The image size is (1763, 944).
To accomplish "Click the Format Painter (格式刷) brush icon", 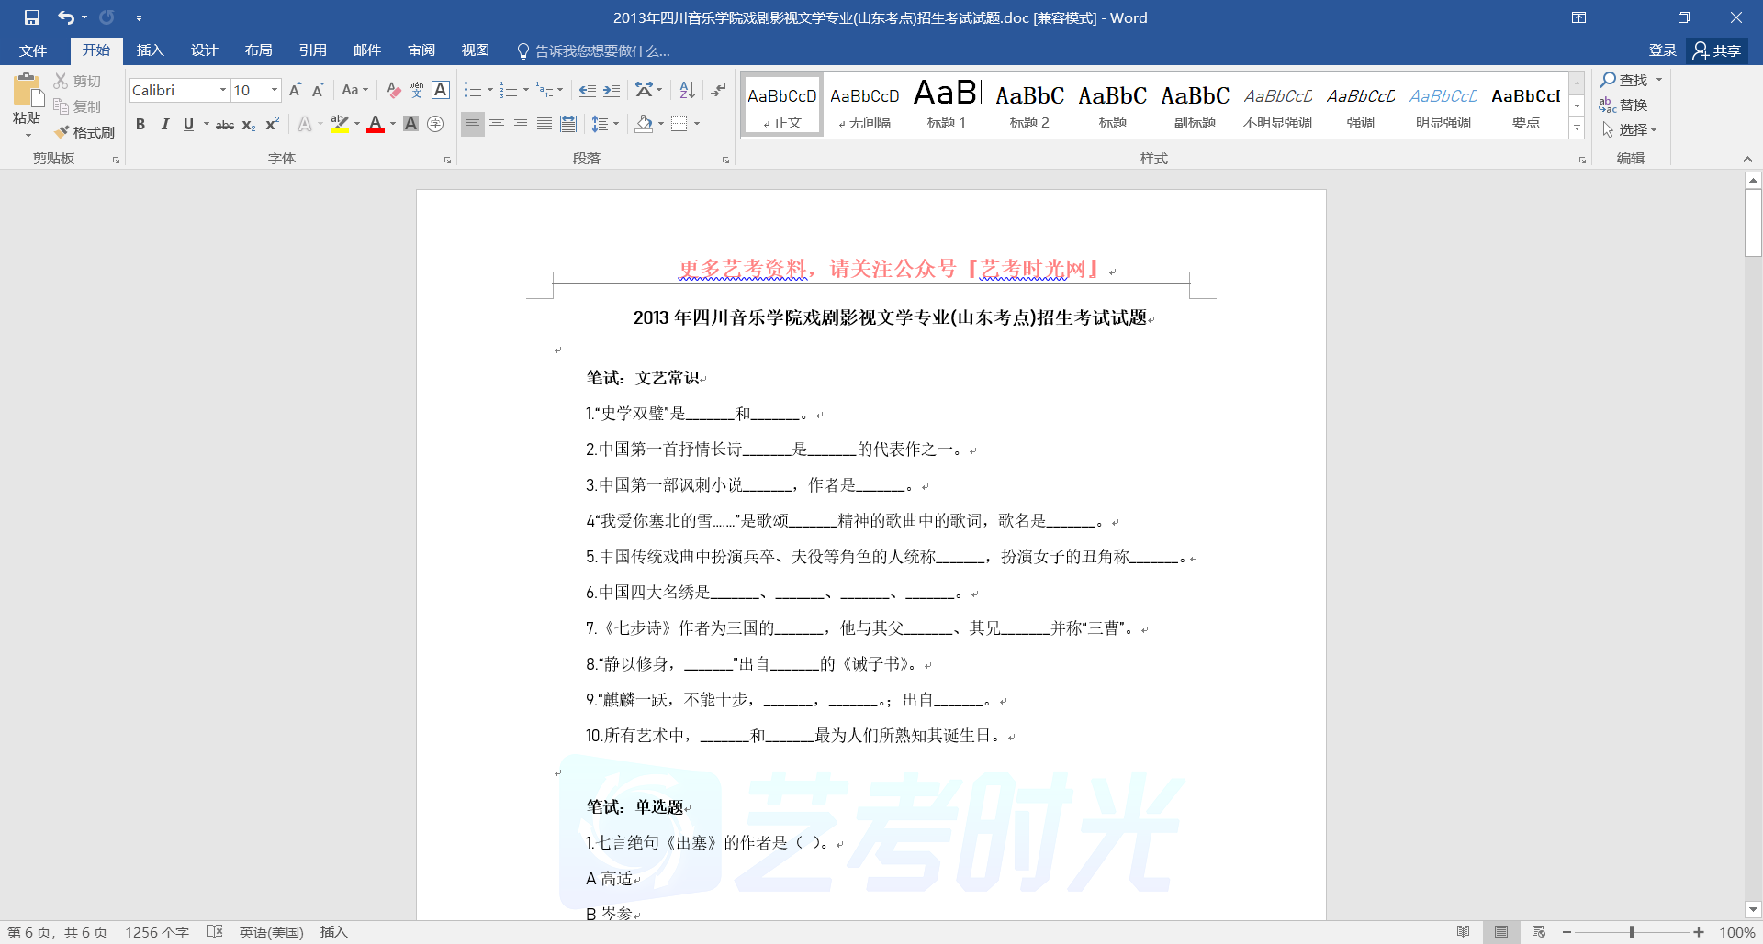I will tap(62, 132).
